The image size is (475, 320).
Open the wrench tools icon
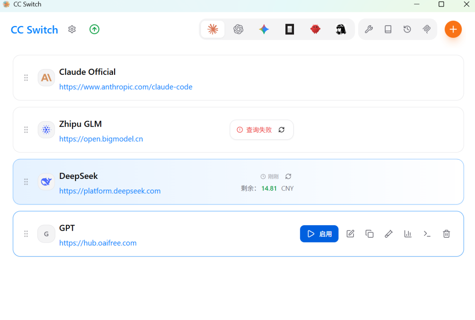coord(369,29)
